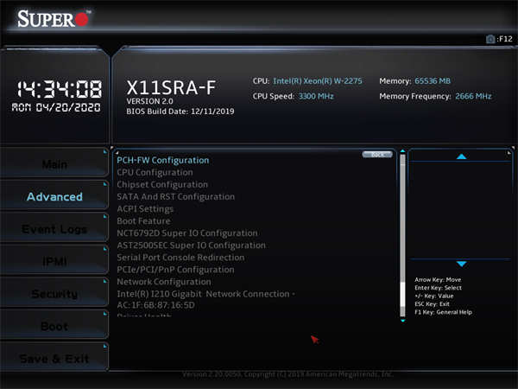Open the Main tab
The height and width of the screenshot is (389, 518).
(54, 164)
